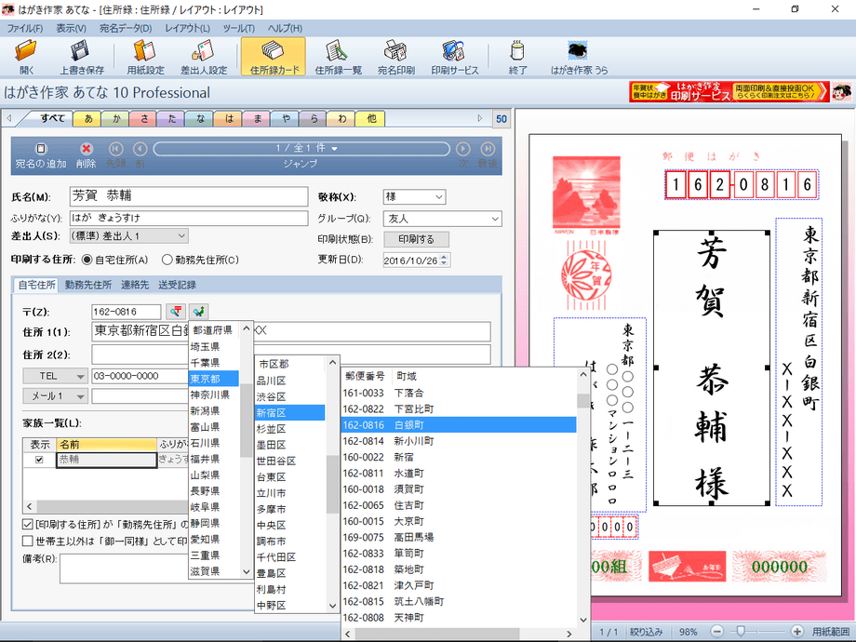Select the 住所録カード toolbar icon
Image resolution: width=856 pixels, height=642 pixels.
pos(274,56)
